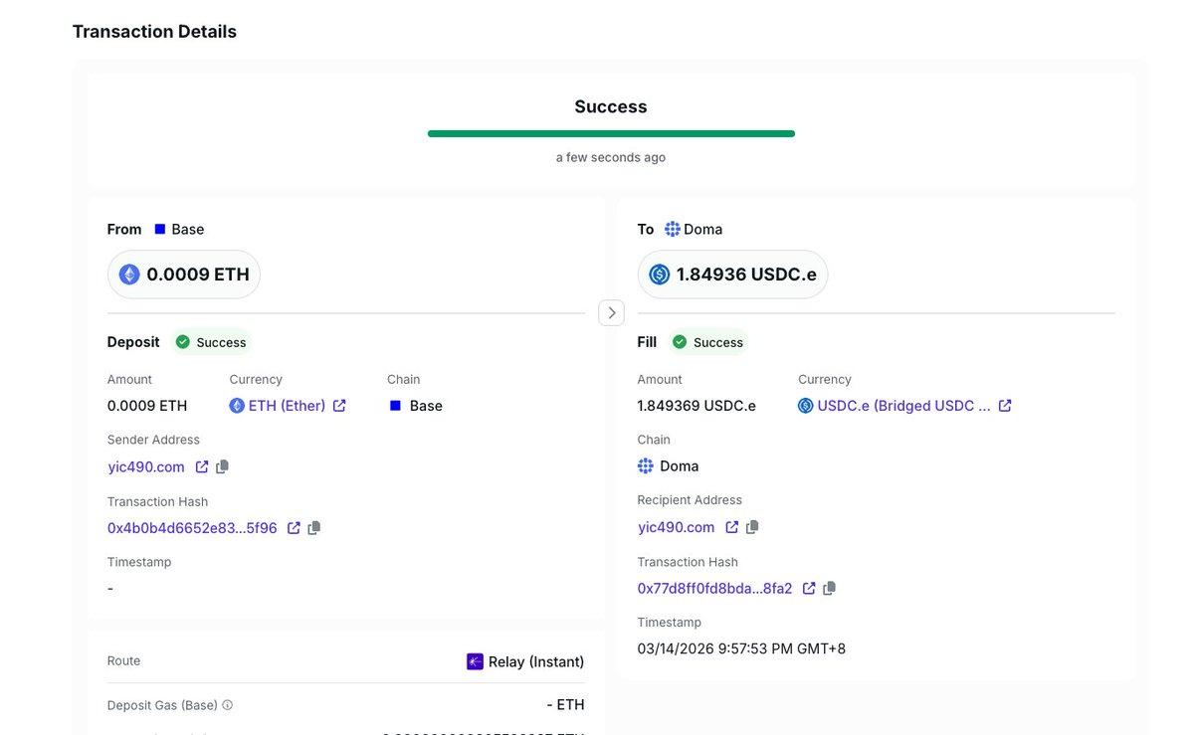Open the USDC.e (Bridged USDC ... currency link
The width and height of the screenshot is (1194, 735).
[x=903, y=406]
